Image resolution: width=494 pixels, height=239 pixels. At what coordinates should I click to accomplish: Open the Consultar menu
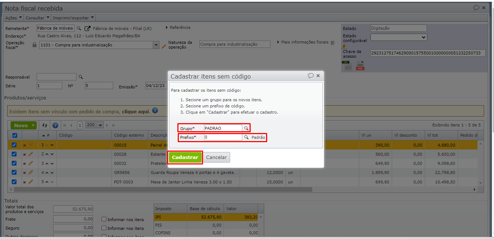[x=37, y=18]
